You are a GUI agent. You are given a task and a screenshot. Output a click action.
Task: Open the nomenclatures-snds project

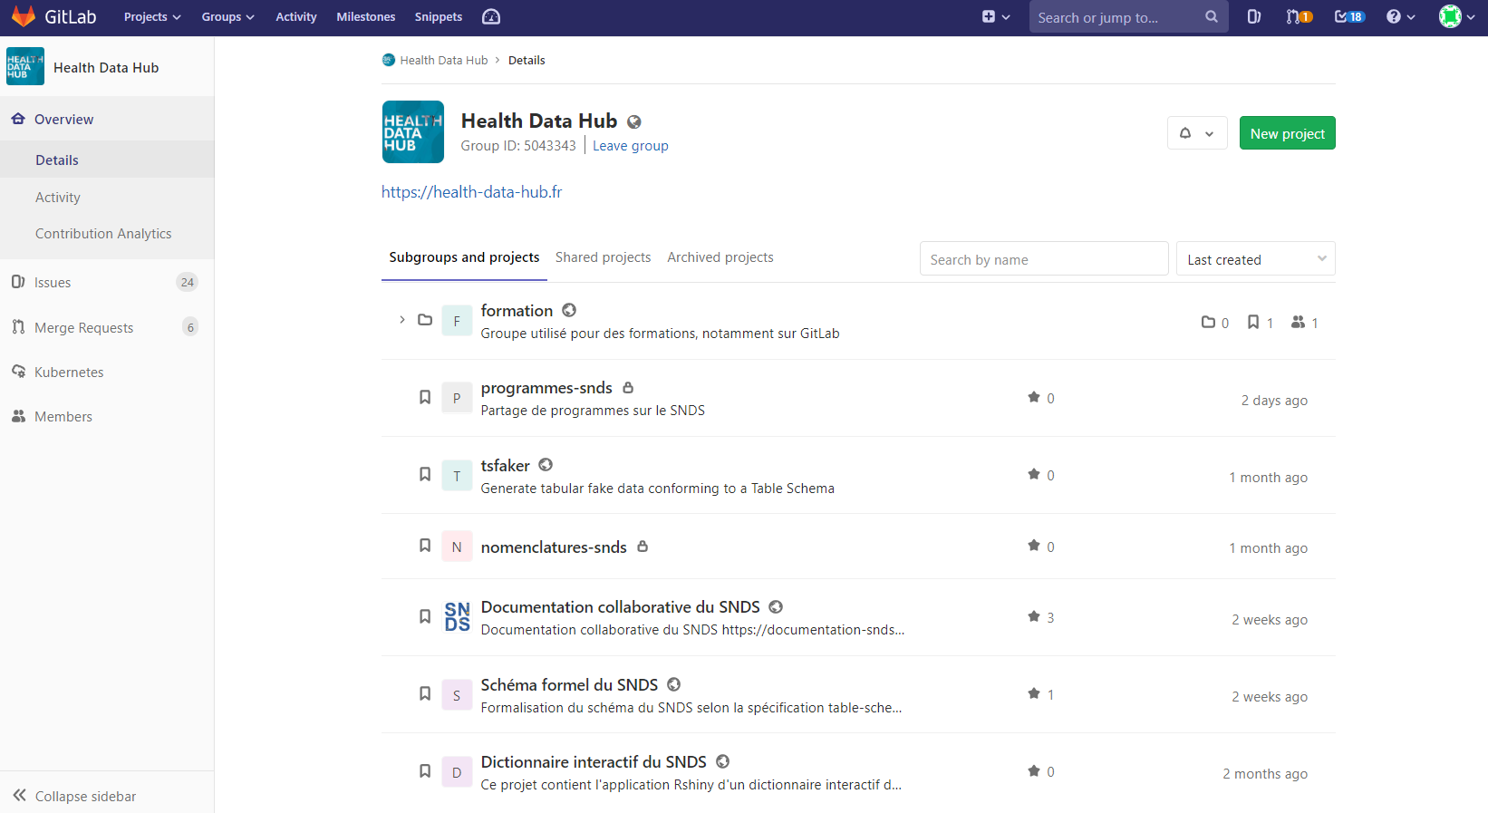(x=554, y=547)
